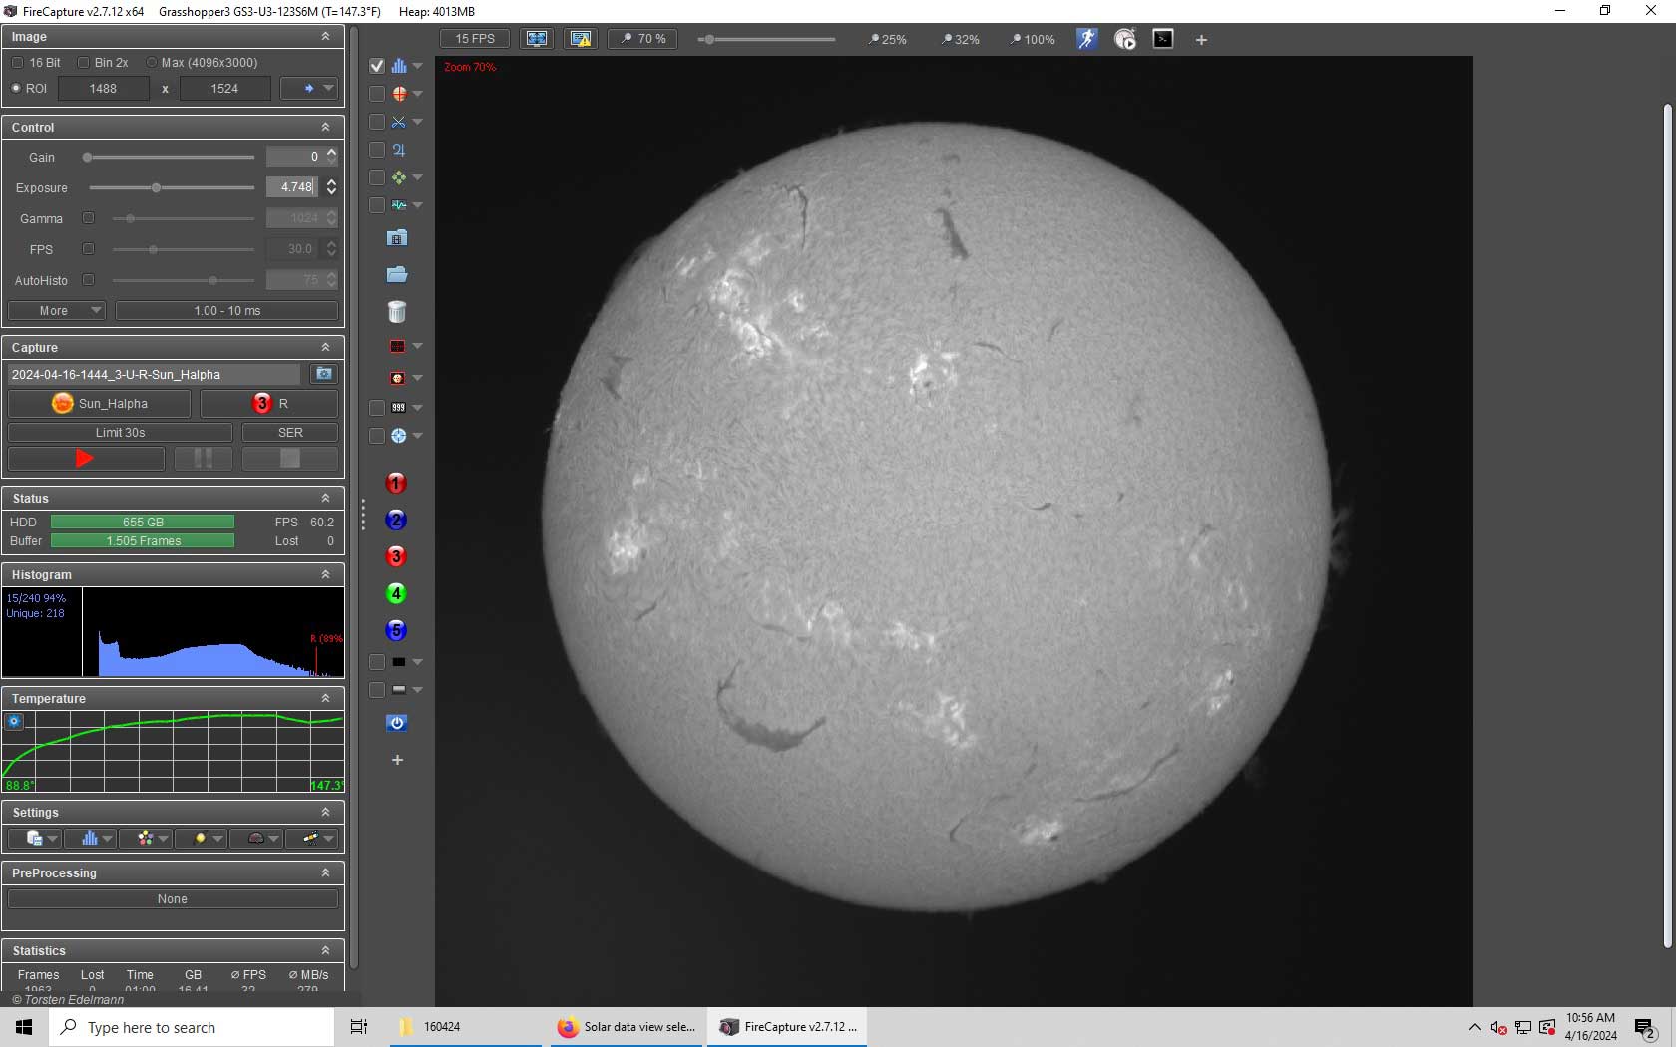
Task: Click the 1.00 - 10 ms range button
Action: coord(226,311)
